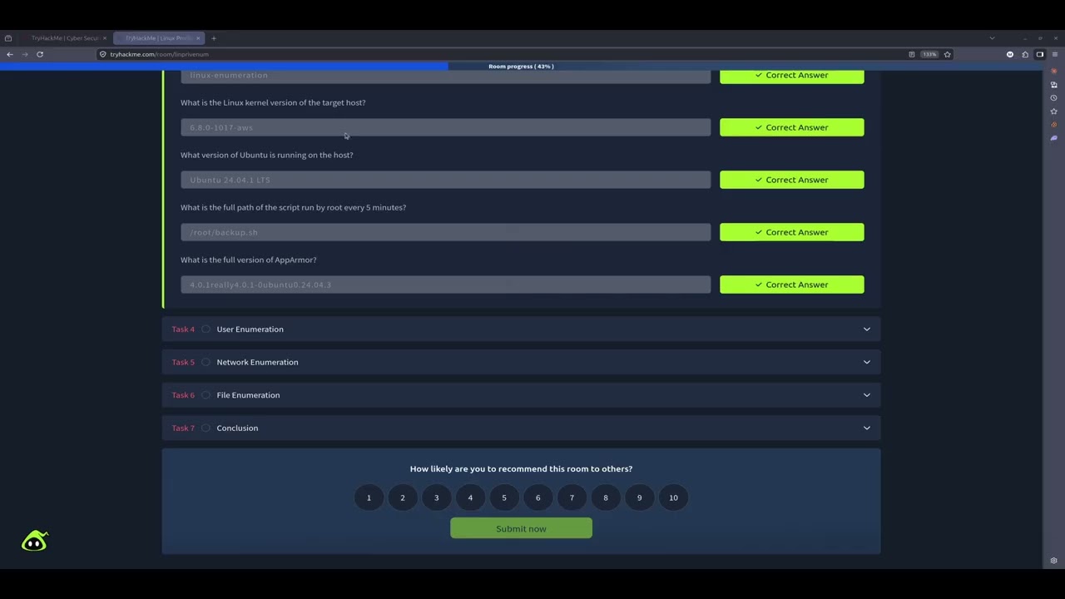Expand Task 6 File Enumeration chevron

click(866, 395)
